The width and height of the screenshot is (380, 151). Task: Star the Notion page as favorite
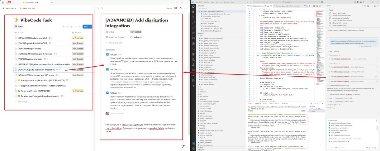coord(180,8)
